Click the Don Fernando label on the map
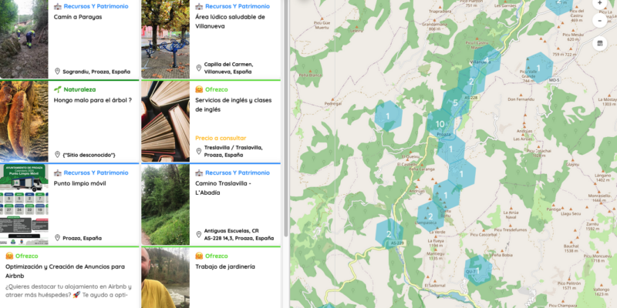This screenshot has height=308, width=617. click(520, 99)
